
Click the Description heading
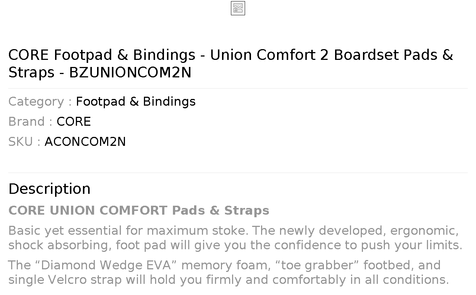click(x=49, y=189)
